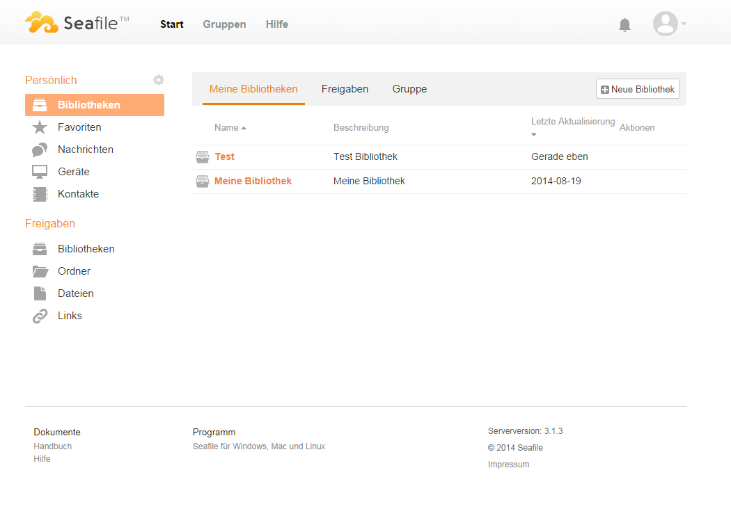Toggle the Name column sort arrow
Image resolution: width=731 pixels, height=516 pixels.
[x=245, y=127]
